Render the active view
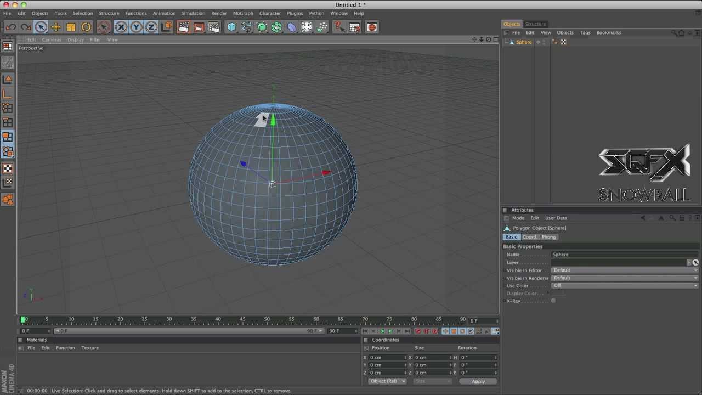Image resolution: width=702 pixels, height=395 pixels. click(x=183, y=27)
